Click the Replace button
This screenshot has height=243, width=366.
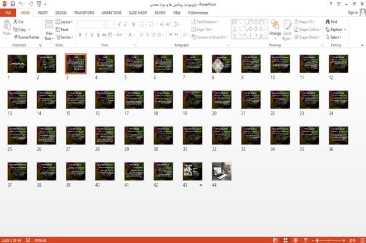[334, 30]
